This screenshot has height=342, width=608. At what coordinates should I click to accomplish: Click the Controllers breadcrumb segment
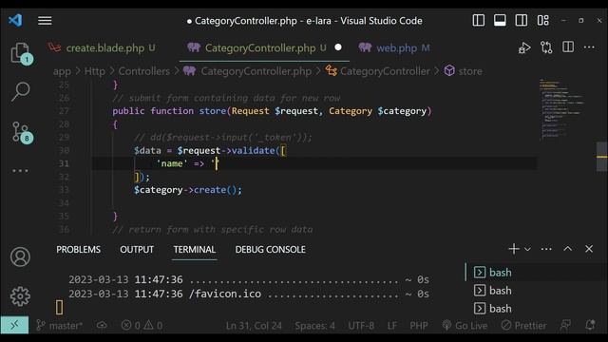143,71
